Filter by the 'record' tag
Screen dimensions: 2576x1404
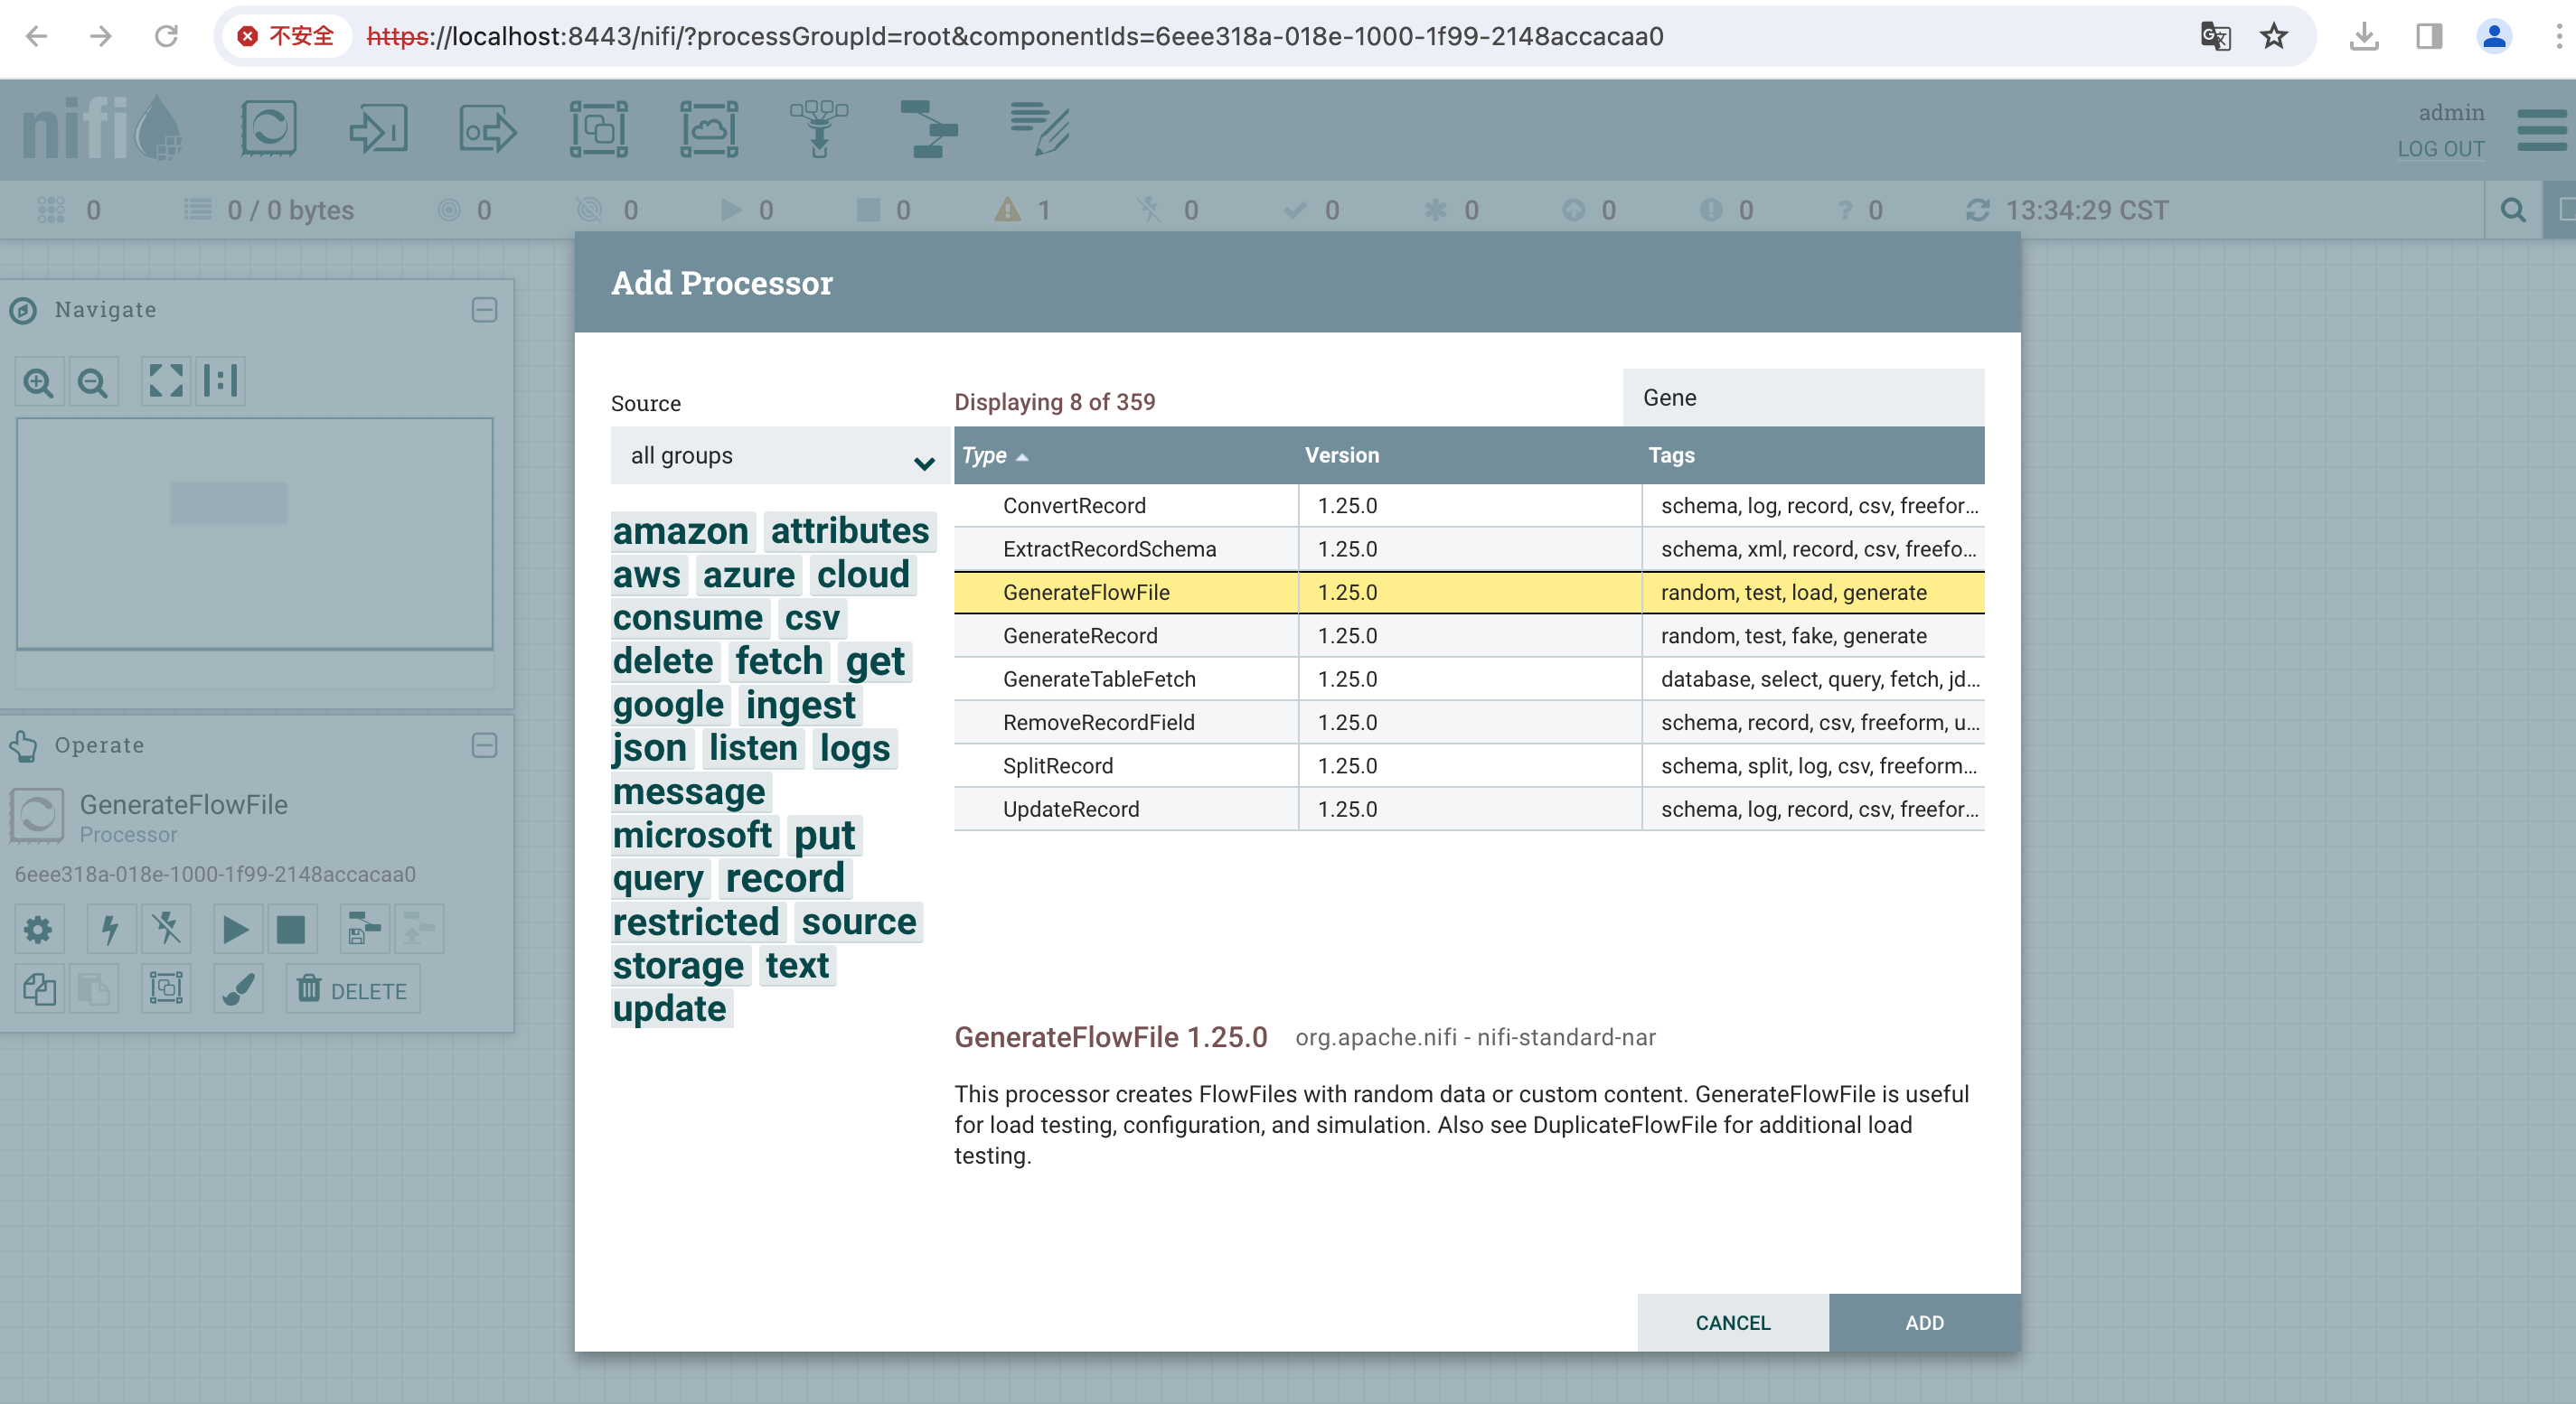[785, 878]
